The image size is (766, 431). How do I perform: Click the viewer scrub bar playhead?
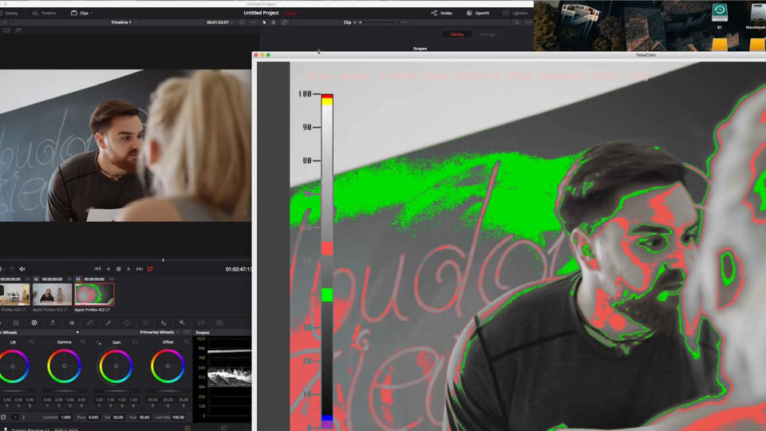tap(163, 260)
